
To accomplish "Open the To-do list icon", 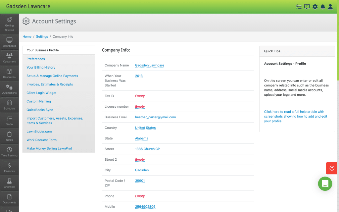I will click(9, 120).
